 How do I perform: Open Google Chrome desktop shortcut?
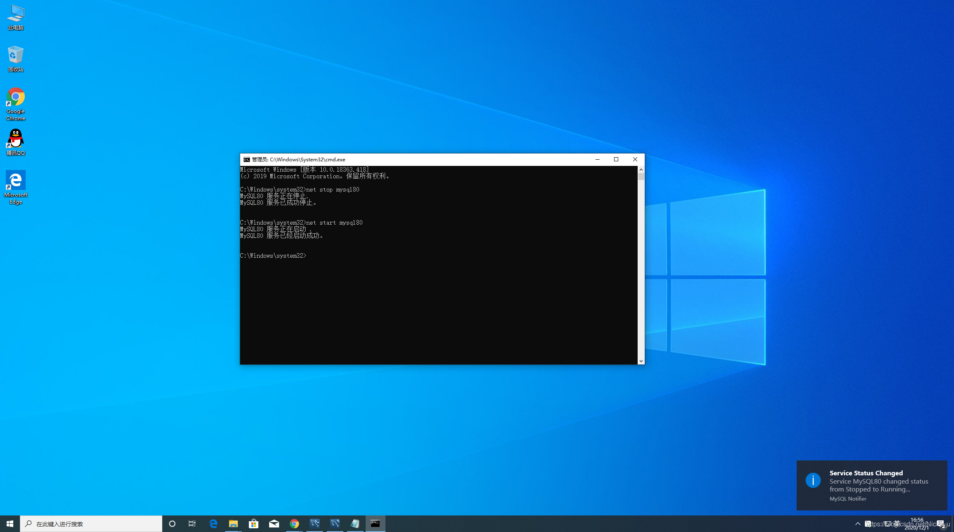coord(16,103)
